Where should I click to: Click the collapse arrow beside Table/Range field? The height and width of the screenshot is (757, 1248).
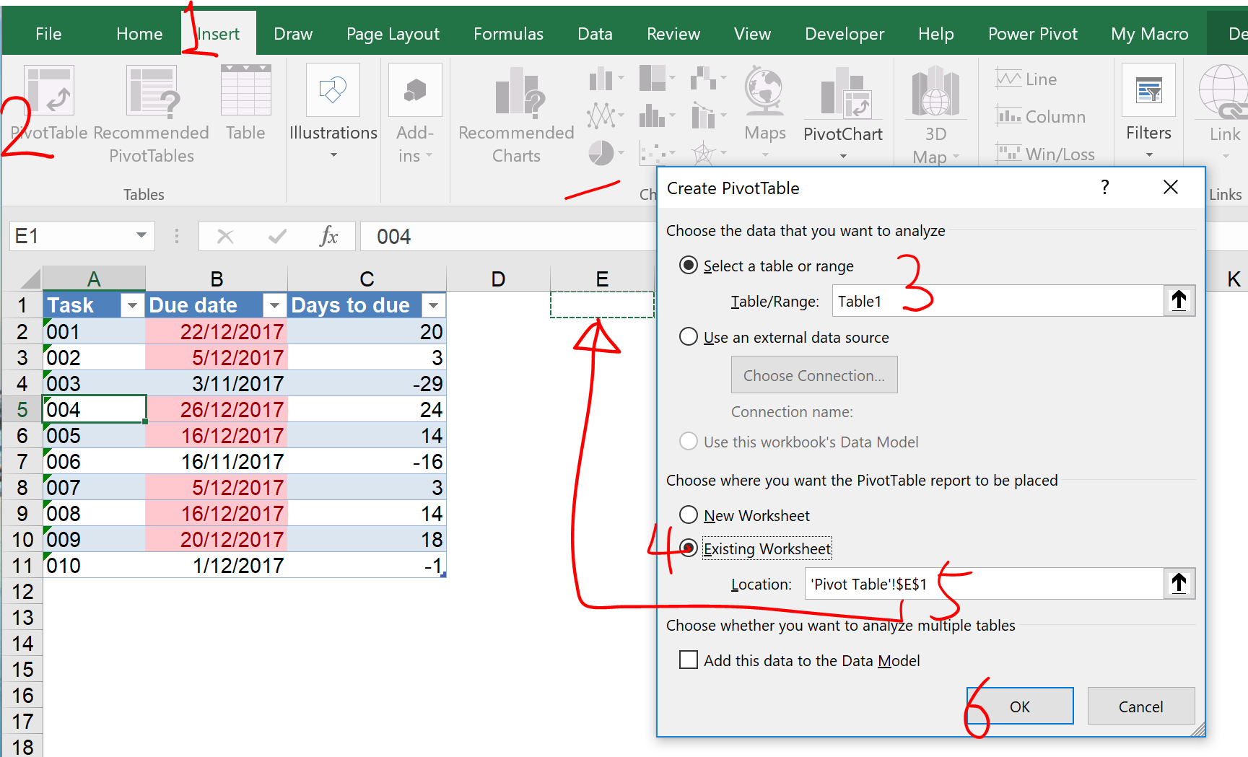(x=1179, y=301)
